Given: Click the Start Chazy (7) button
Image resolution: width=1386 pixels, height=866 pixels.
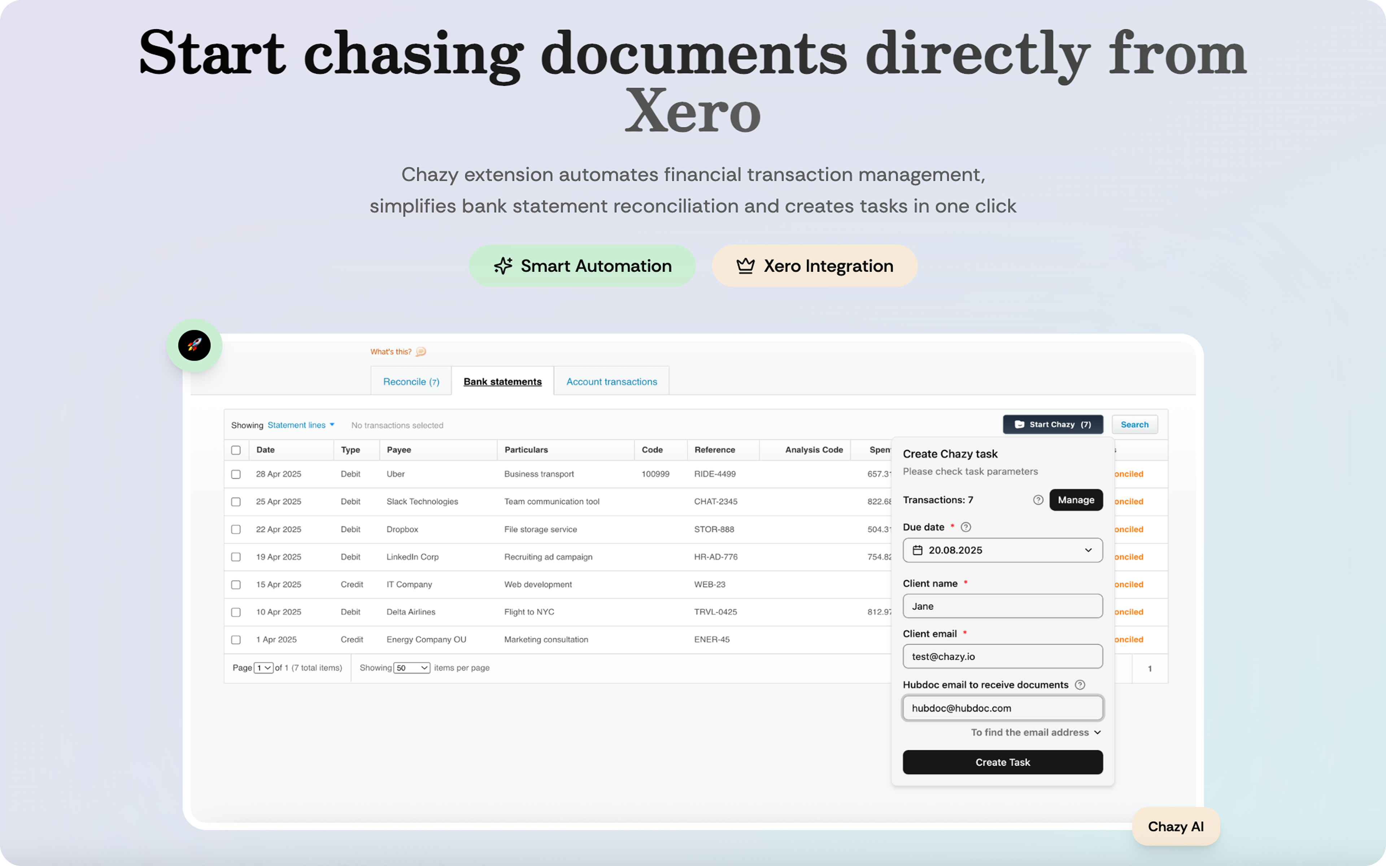Looking at the screenshot, I should [x=1052, y=424].
